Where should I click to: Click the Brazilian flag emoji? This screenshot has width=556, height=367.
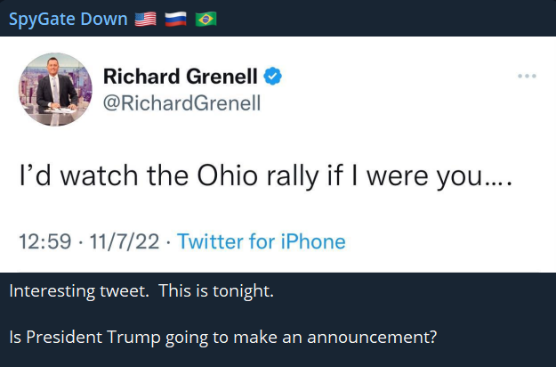pos(205,19)
